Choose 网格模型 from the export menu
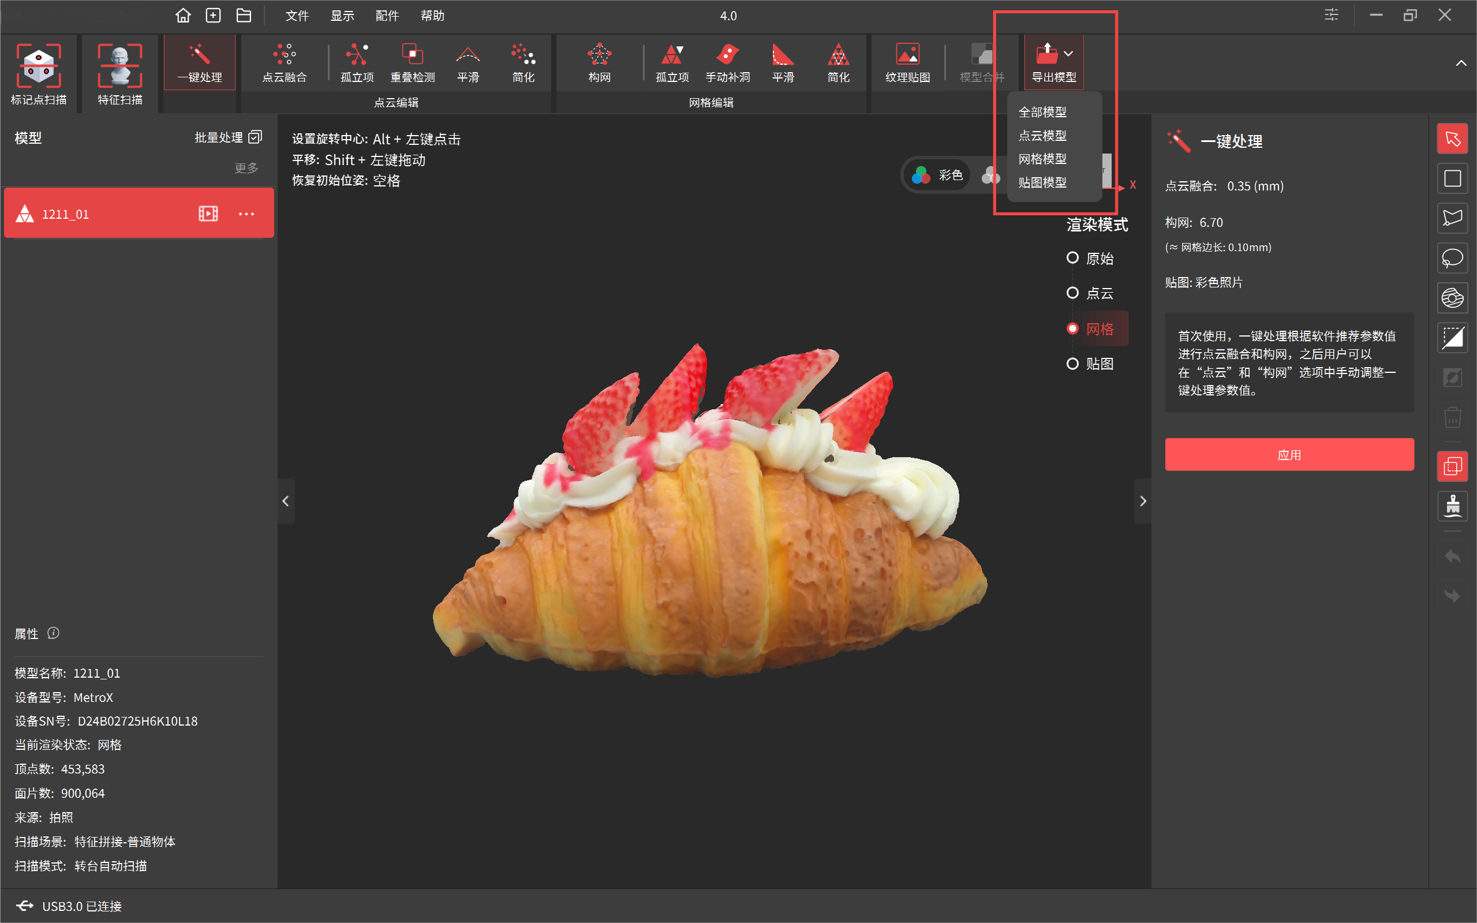The width and height of the screenshot is (1477, 923). click(x=1042, y=159)
